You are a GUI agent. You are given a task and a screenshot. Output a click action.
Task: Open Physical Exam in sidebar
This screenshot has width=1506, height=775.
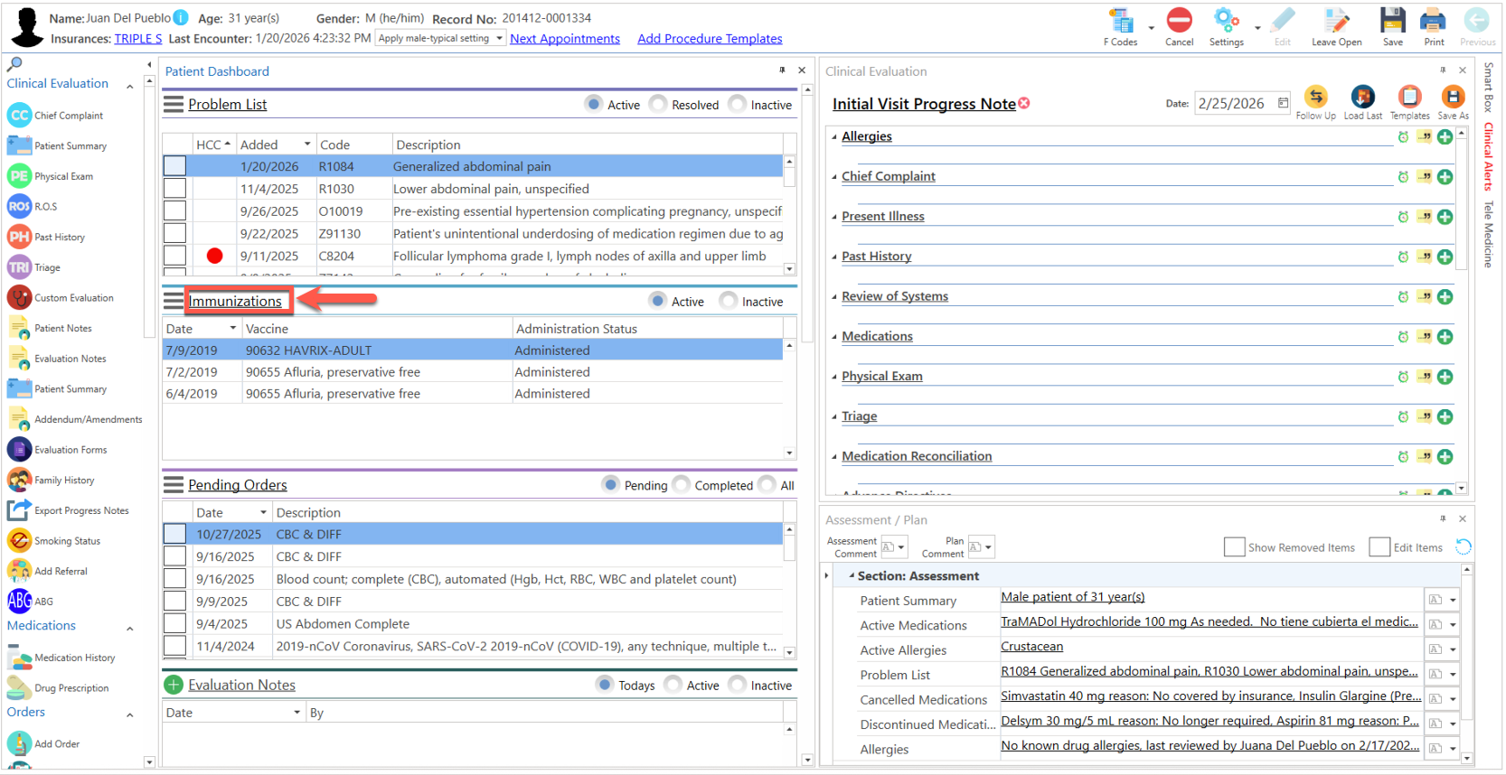(51, 176)
